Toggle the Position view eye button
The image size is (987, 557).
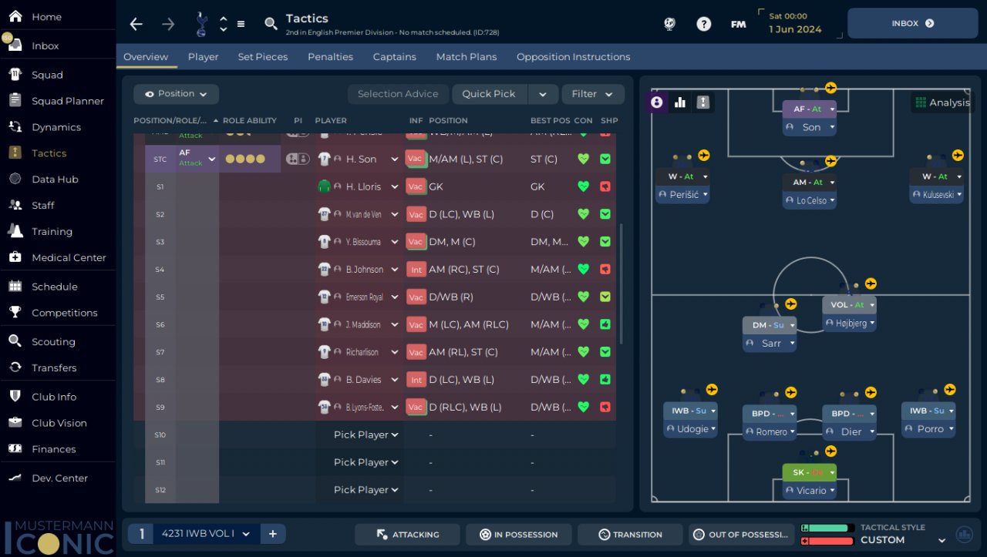click(x=176, y=94)
